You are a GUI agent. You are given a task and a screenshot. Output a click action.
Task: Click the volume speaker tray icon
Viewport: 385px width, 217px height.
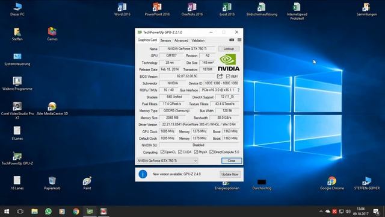pos(348,212)
